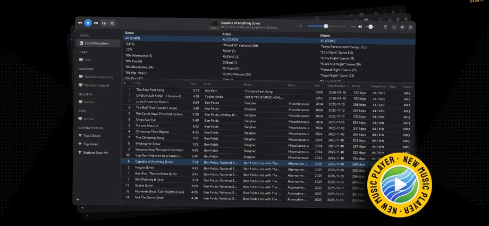Image resolution: width=489 pixels, height=226 pixels.
Task: Filter by "Toga Night" Game (23) album
Action: 337,76
